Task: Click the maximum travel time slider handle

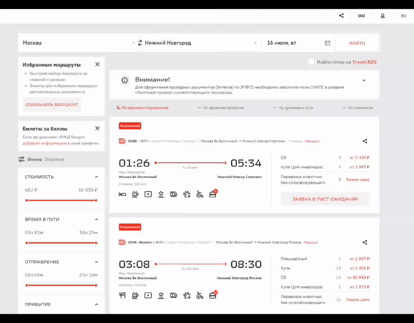Action: click(x=96, y=243)
